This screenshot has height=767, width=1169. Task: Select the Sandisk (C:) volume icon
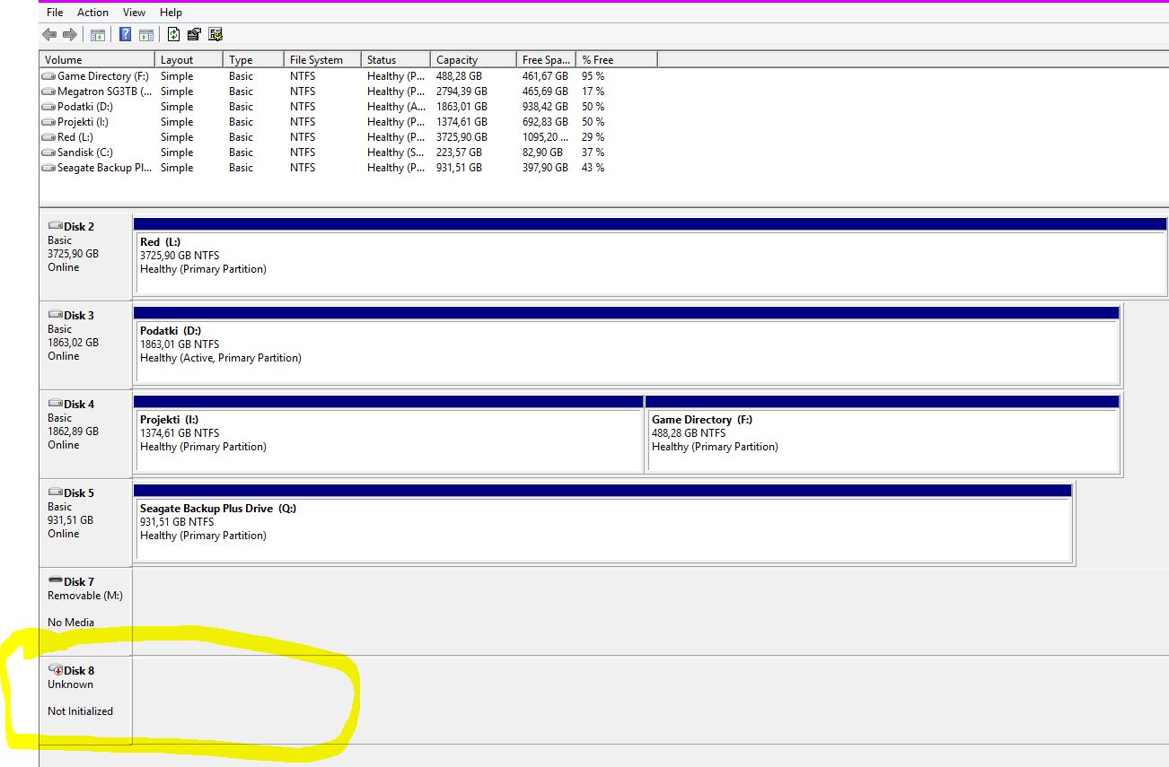(x=48, y=153)
